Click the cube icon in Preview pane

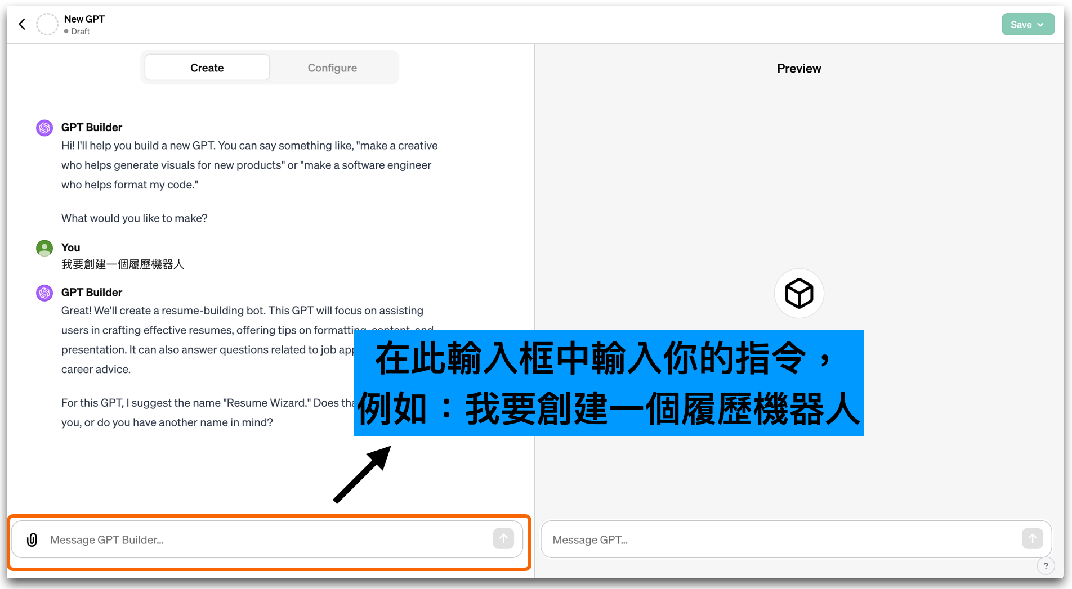pos(799,293)
